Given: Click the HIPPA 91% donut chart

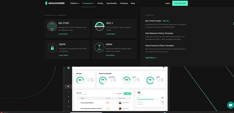Looking at the screenshot, I should tap(150, 80).
